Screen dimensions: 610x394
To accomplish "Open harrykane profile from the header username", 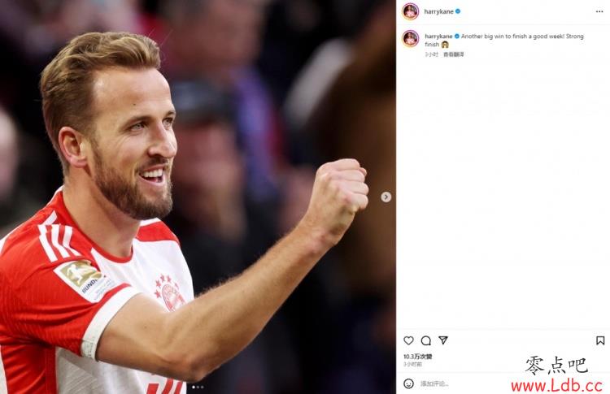I will coord(439,11).
